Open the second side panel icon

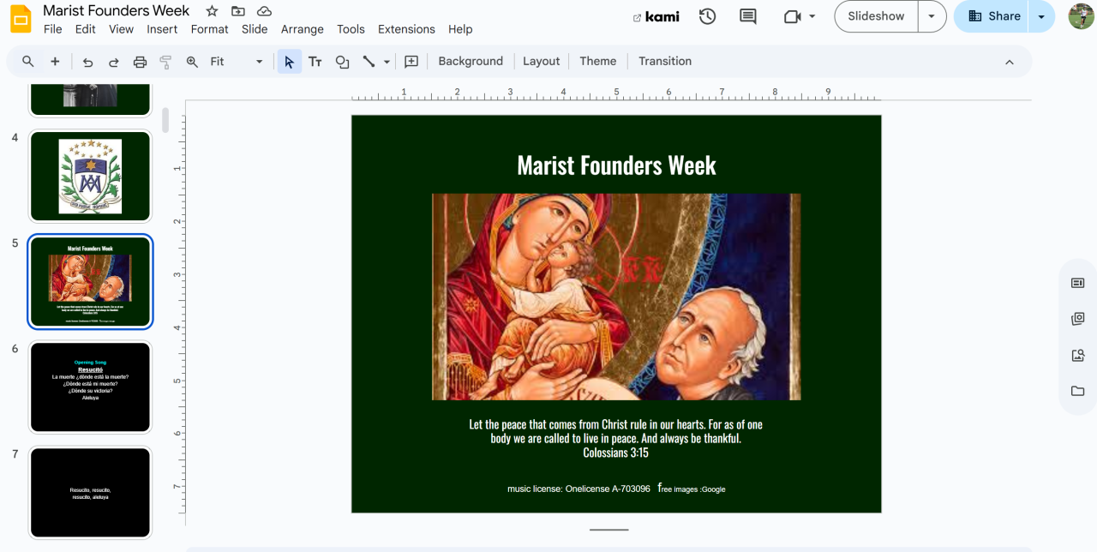1078,319
